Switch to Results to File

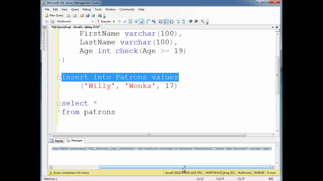point(171,22)
